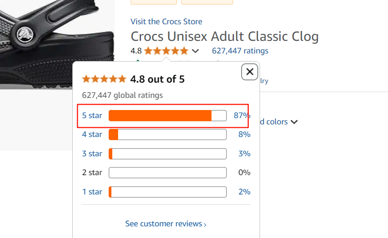Click the 87% percentage link
388x238 pixels.
pyautogui.click(x=242, y=115)
